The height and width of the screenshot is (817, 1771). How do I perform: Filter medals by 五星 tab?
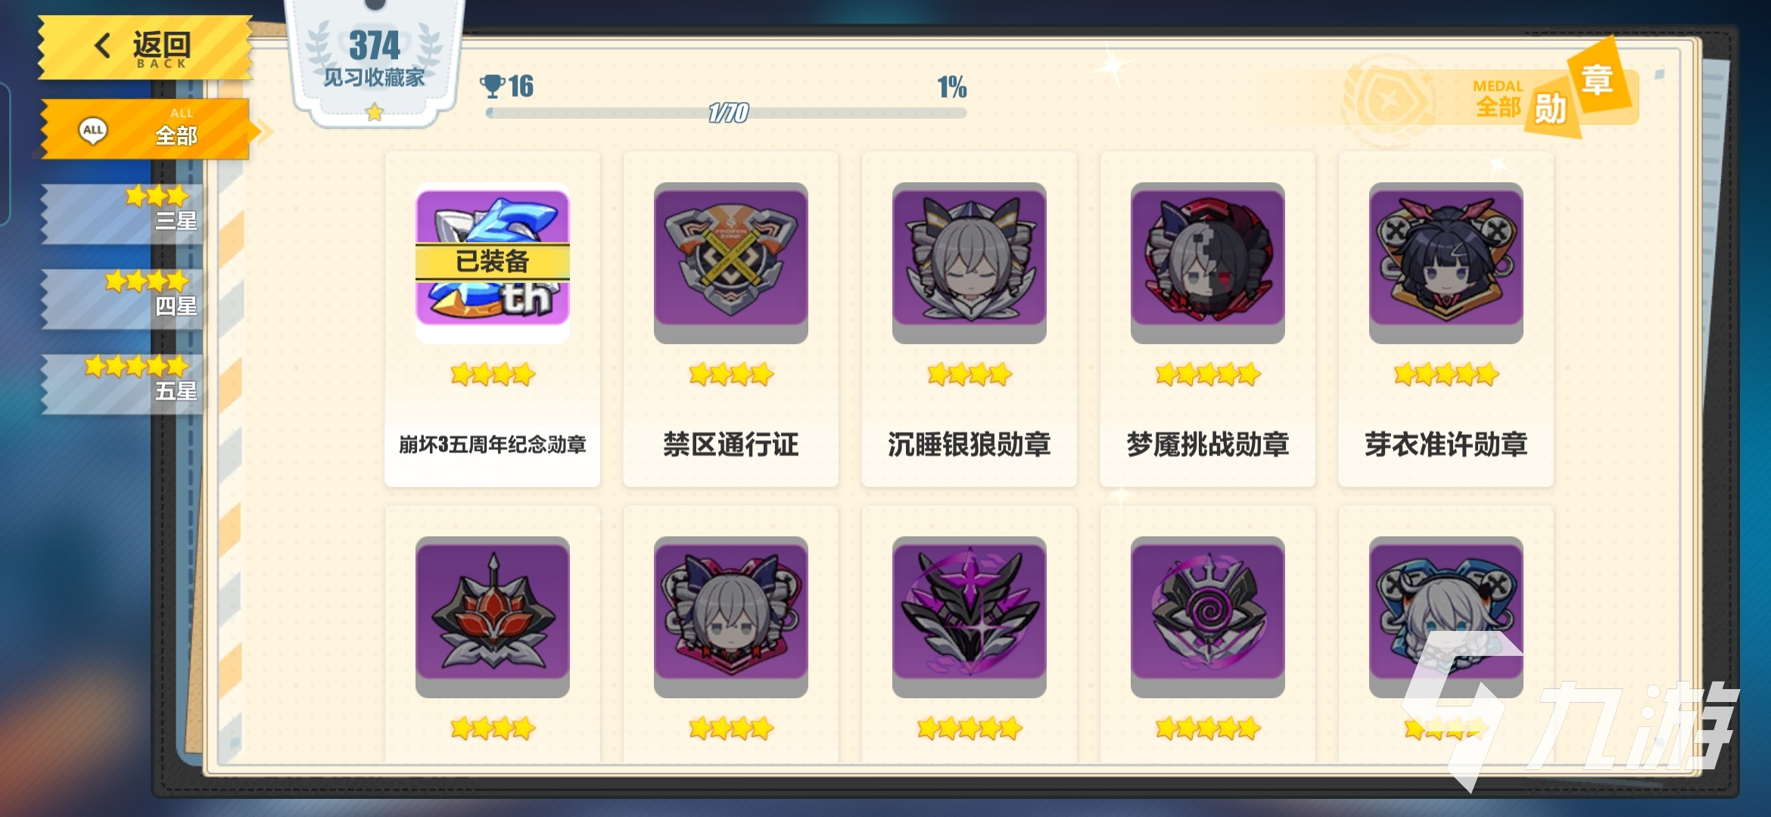point(123,384)
